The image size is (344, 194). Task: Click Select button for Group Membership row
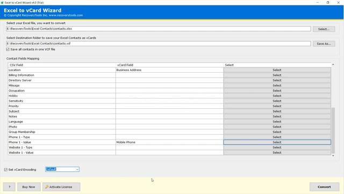(x=277, y=132)
